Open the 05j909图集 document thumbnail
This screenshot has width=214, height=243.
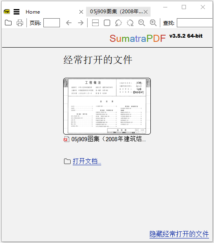coord(107,106)
